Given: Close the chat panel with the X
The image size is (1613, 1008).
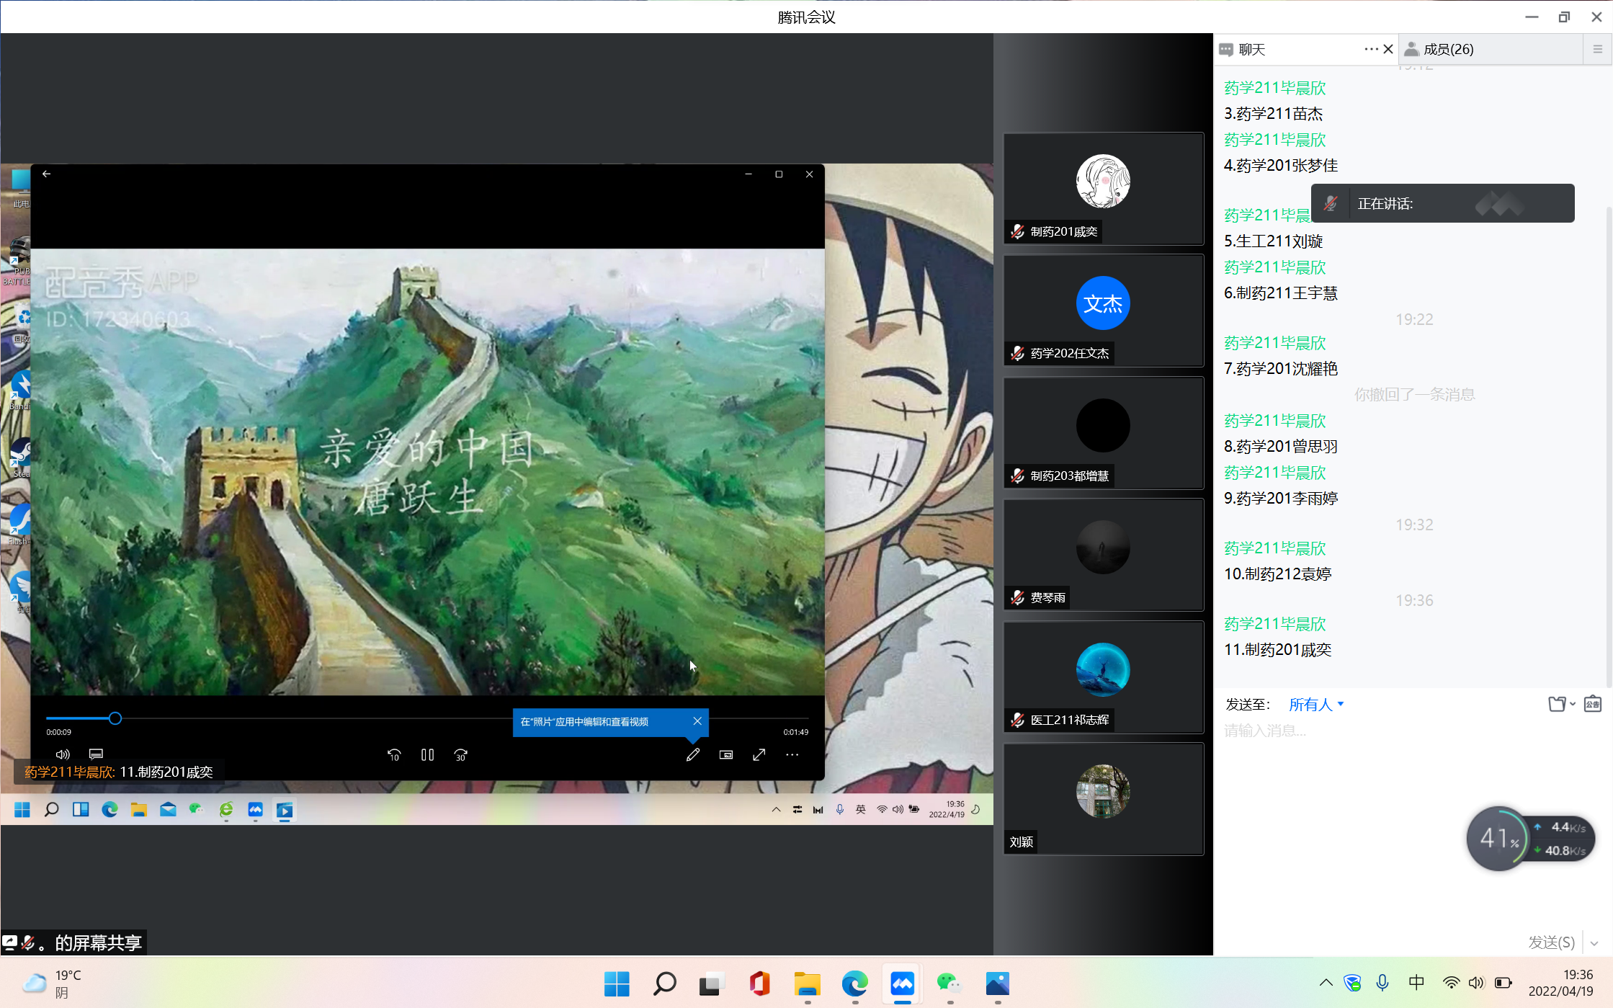Looking at the screenshot, I should tap(1388, 49).
